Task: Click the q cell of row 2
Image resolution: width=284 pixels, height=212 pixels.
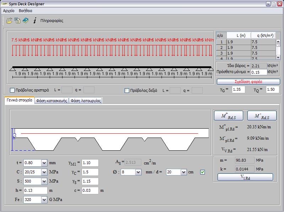Action: pyautogui.click(x=263, y=48)
